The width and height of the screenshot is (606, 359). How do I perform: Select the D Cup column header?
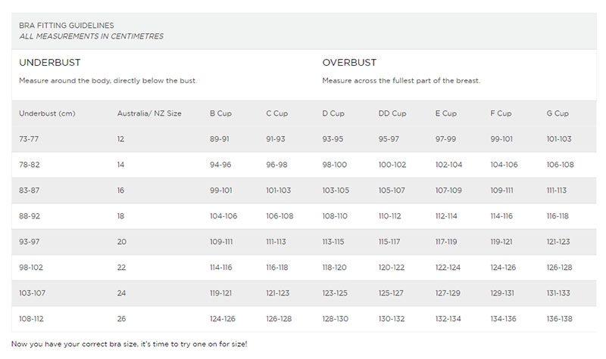333,113
